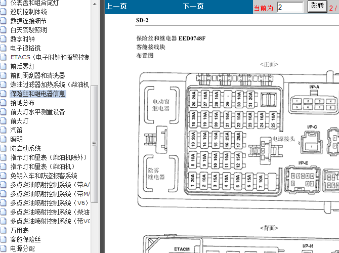339x253 pixels.
Task: Go to previous page with 上一页
Action: click(116, 6)
